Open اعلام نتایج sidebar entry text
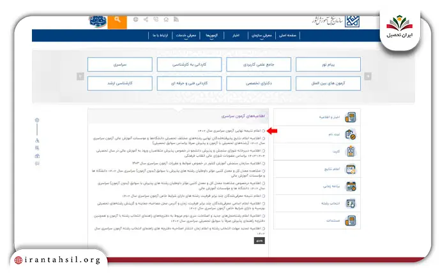447x274 pixels. tap(332, 169)
